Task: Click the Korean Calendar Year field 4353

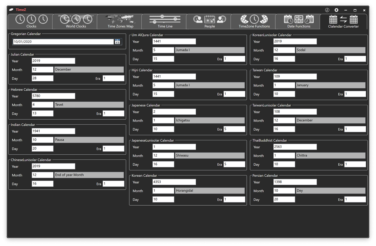Action: tap(174, 182)
